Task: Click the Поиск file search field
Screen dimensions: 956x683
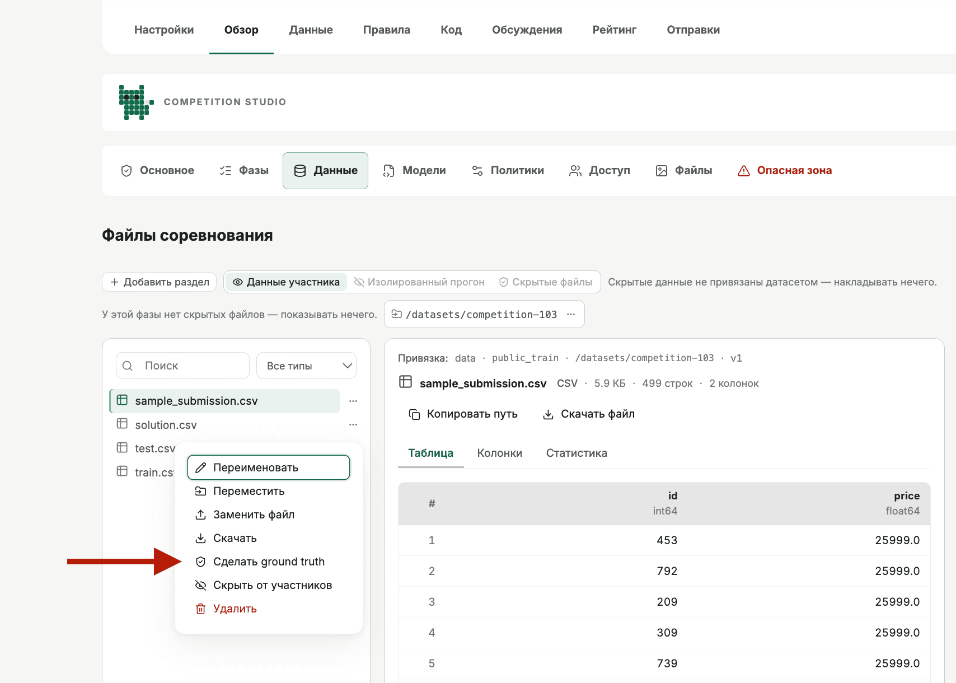Action: coord(182,366)
